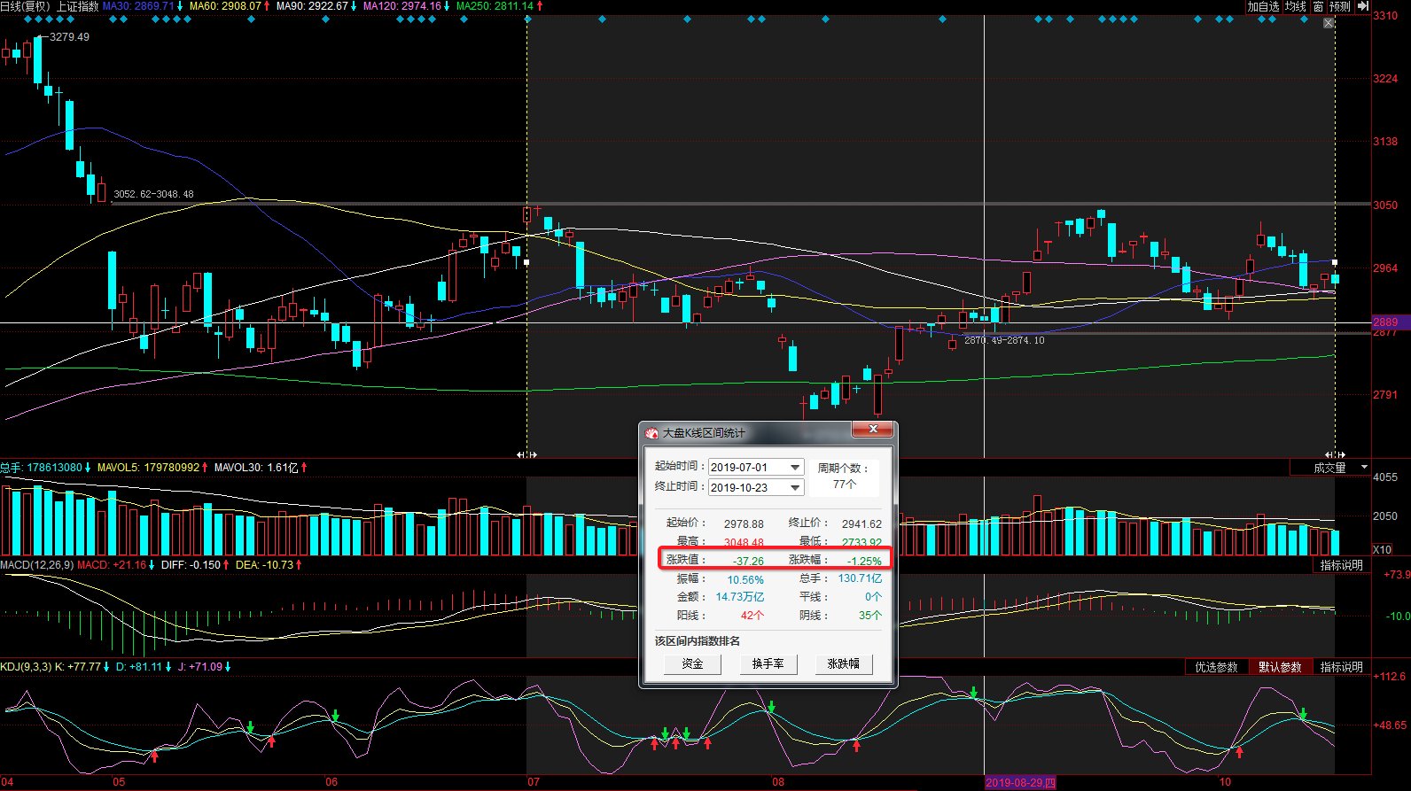Expand the 成交量 indicator dropdown

coord(1364,467)
